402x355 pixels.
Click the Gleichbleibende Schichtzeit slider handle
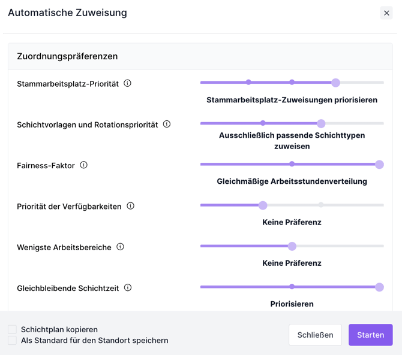tap(379, 287)
